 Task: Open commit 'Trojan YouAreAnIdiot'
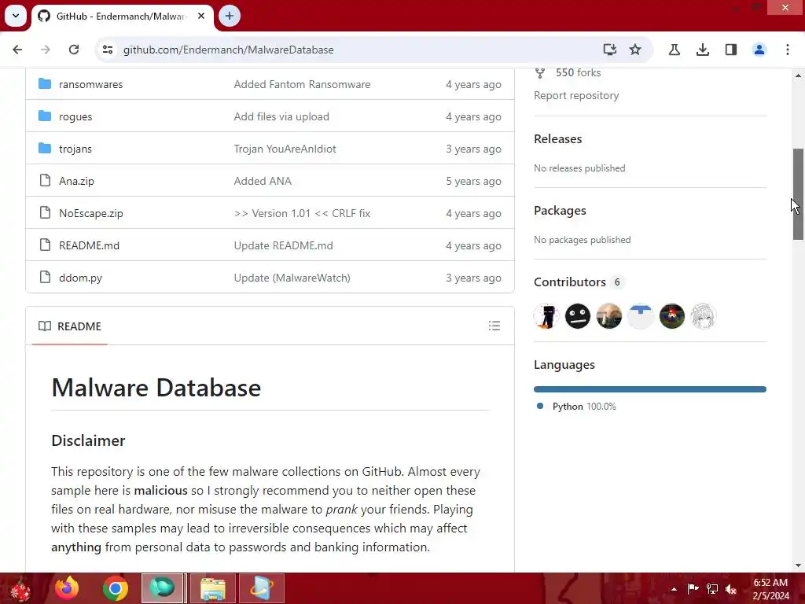[x=285, y=149]
